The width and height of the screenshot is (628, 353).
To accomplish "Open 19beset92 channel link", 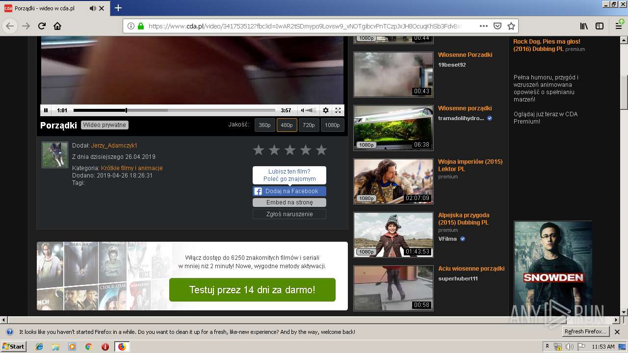I will click(x=452, y=65).
